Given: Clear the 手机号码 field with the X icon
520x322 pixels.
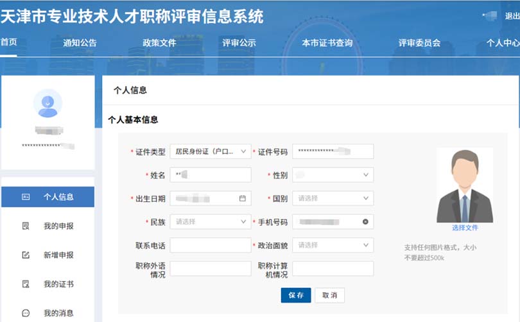Looking at the screenshot, I should point(365,222).
